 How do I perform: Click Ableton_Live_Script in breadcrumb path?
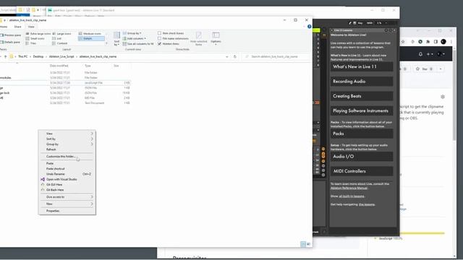[61, 56]
